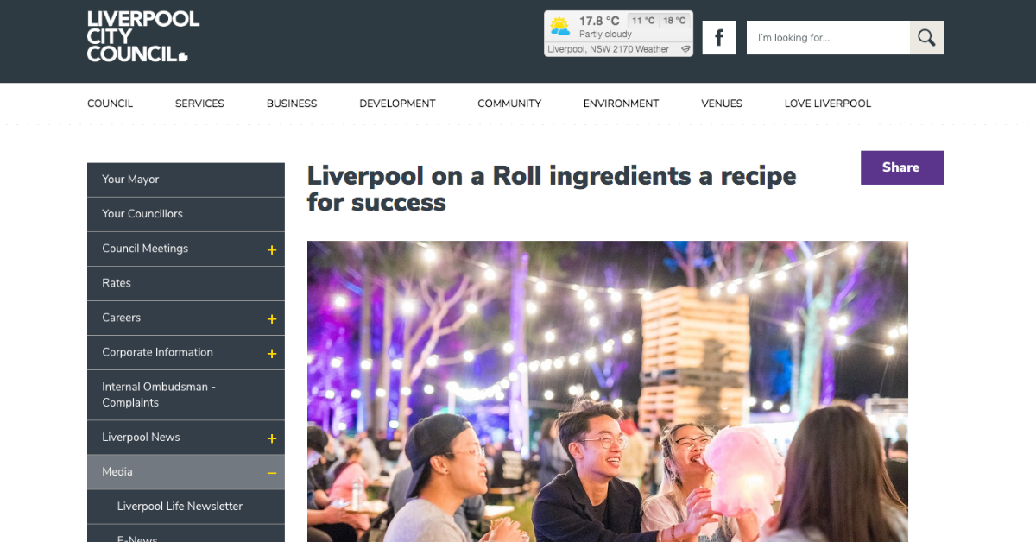Open the Services menu

click(x=199, y=104)
